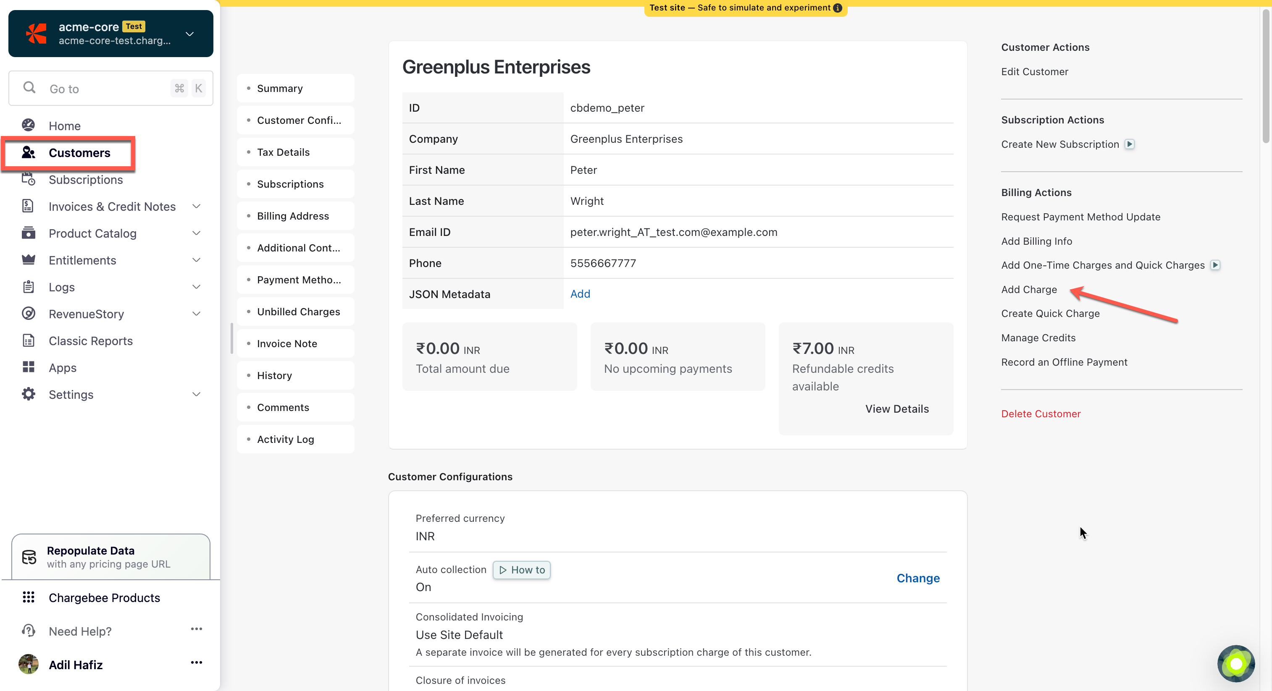
Task: Play video icon beside Create New Subscription
Action: (x=1129, y=144)
